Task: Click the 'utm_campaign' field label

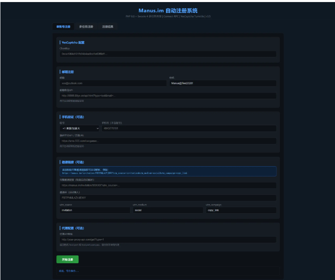Action: (214, 205)
